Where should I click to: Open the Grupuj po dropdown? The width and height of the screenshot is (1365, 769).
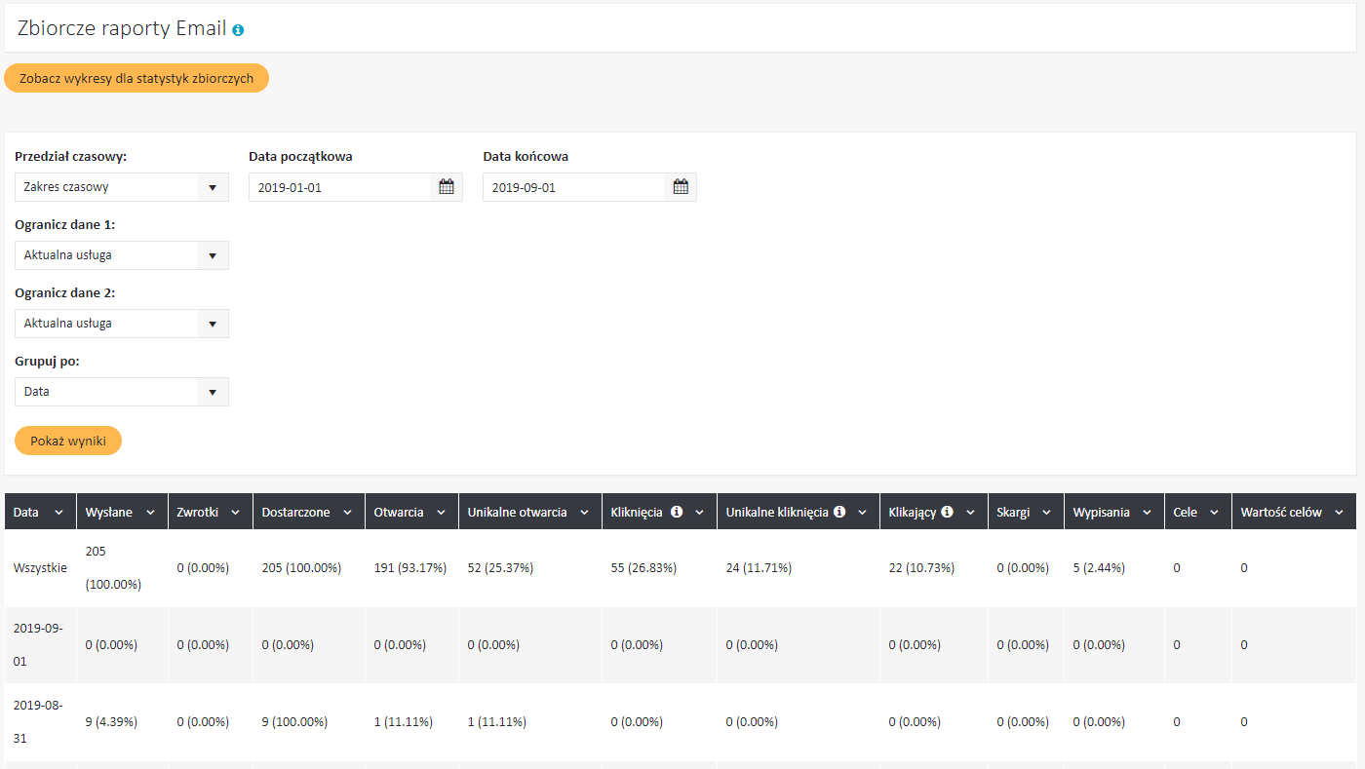(121, 392)
